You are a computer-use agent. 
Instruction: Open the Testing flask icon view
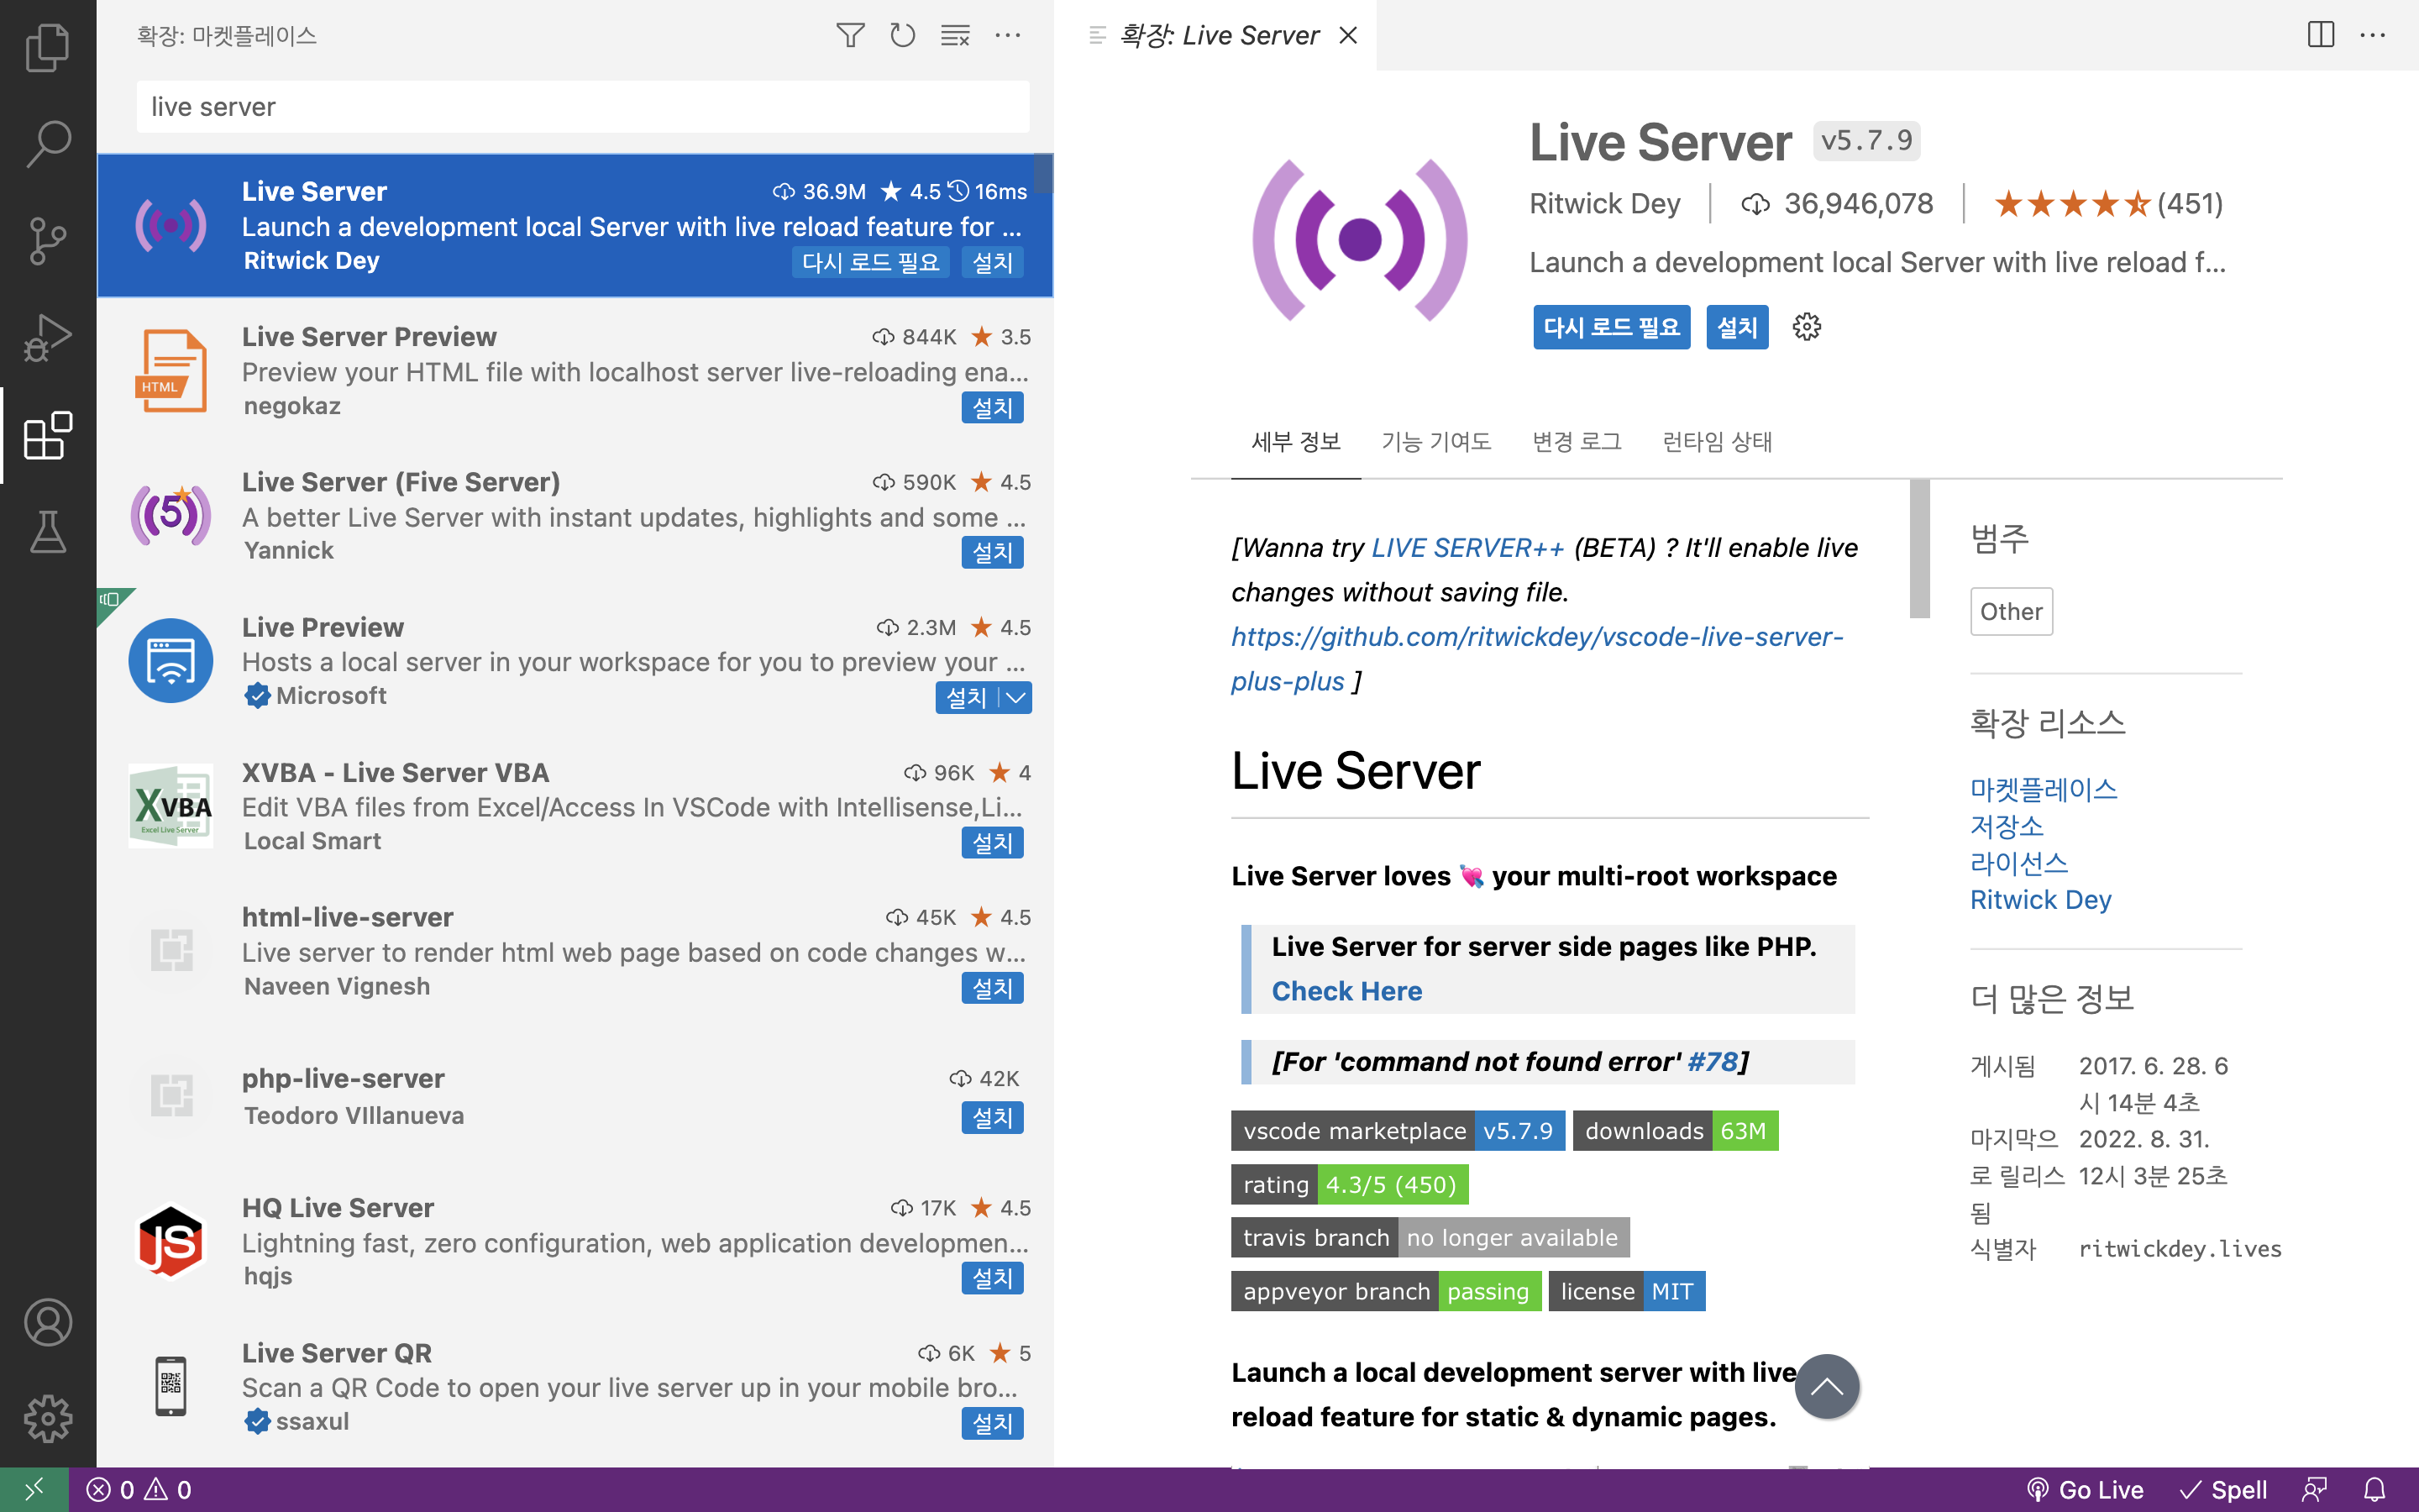(47, 532)
